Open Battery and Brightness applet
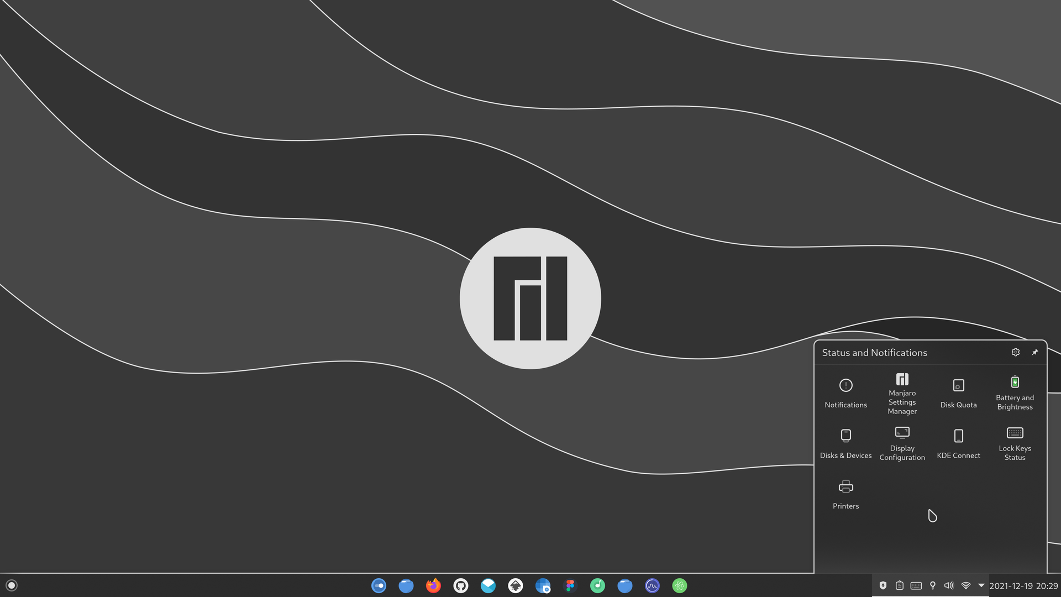 tap(1015, 394)
